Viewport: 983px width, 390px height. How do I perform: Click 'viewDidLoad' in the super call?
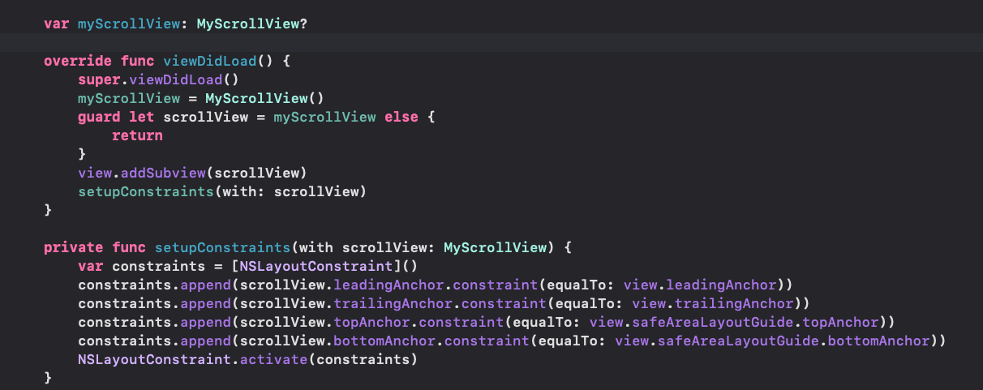tap(177, 80)
